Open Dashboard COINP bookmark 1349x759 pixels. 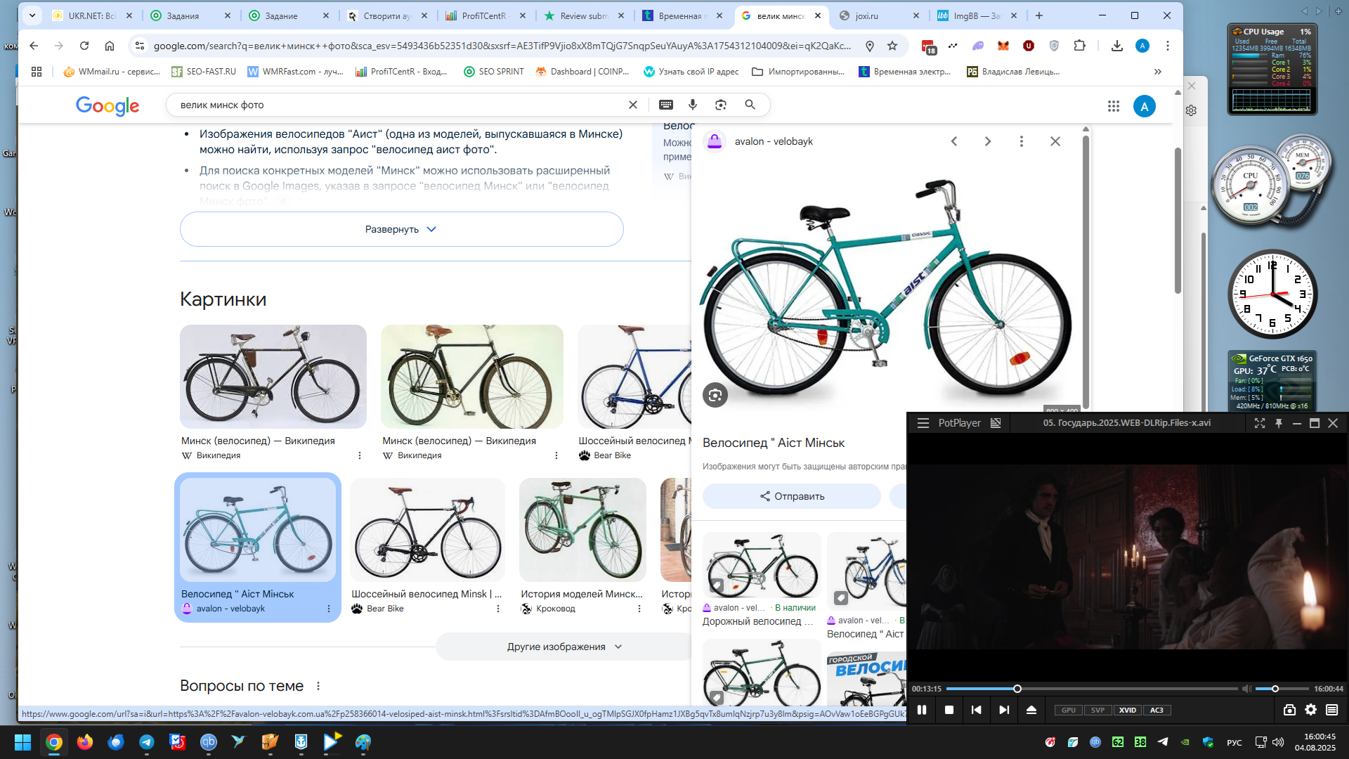pyautogui.click(x=582, y=72)
